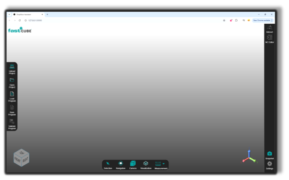Open the NC Editor panel
Screen dimensions: 289x180
(270, 38)
